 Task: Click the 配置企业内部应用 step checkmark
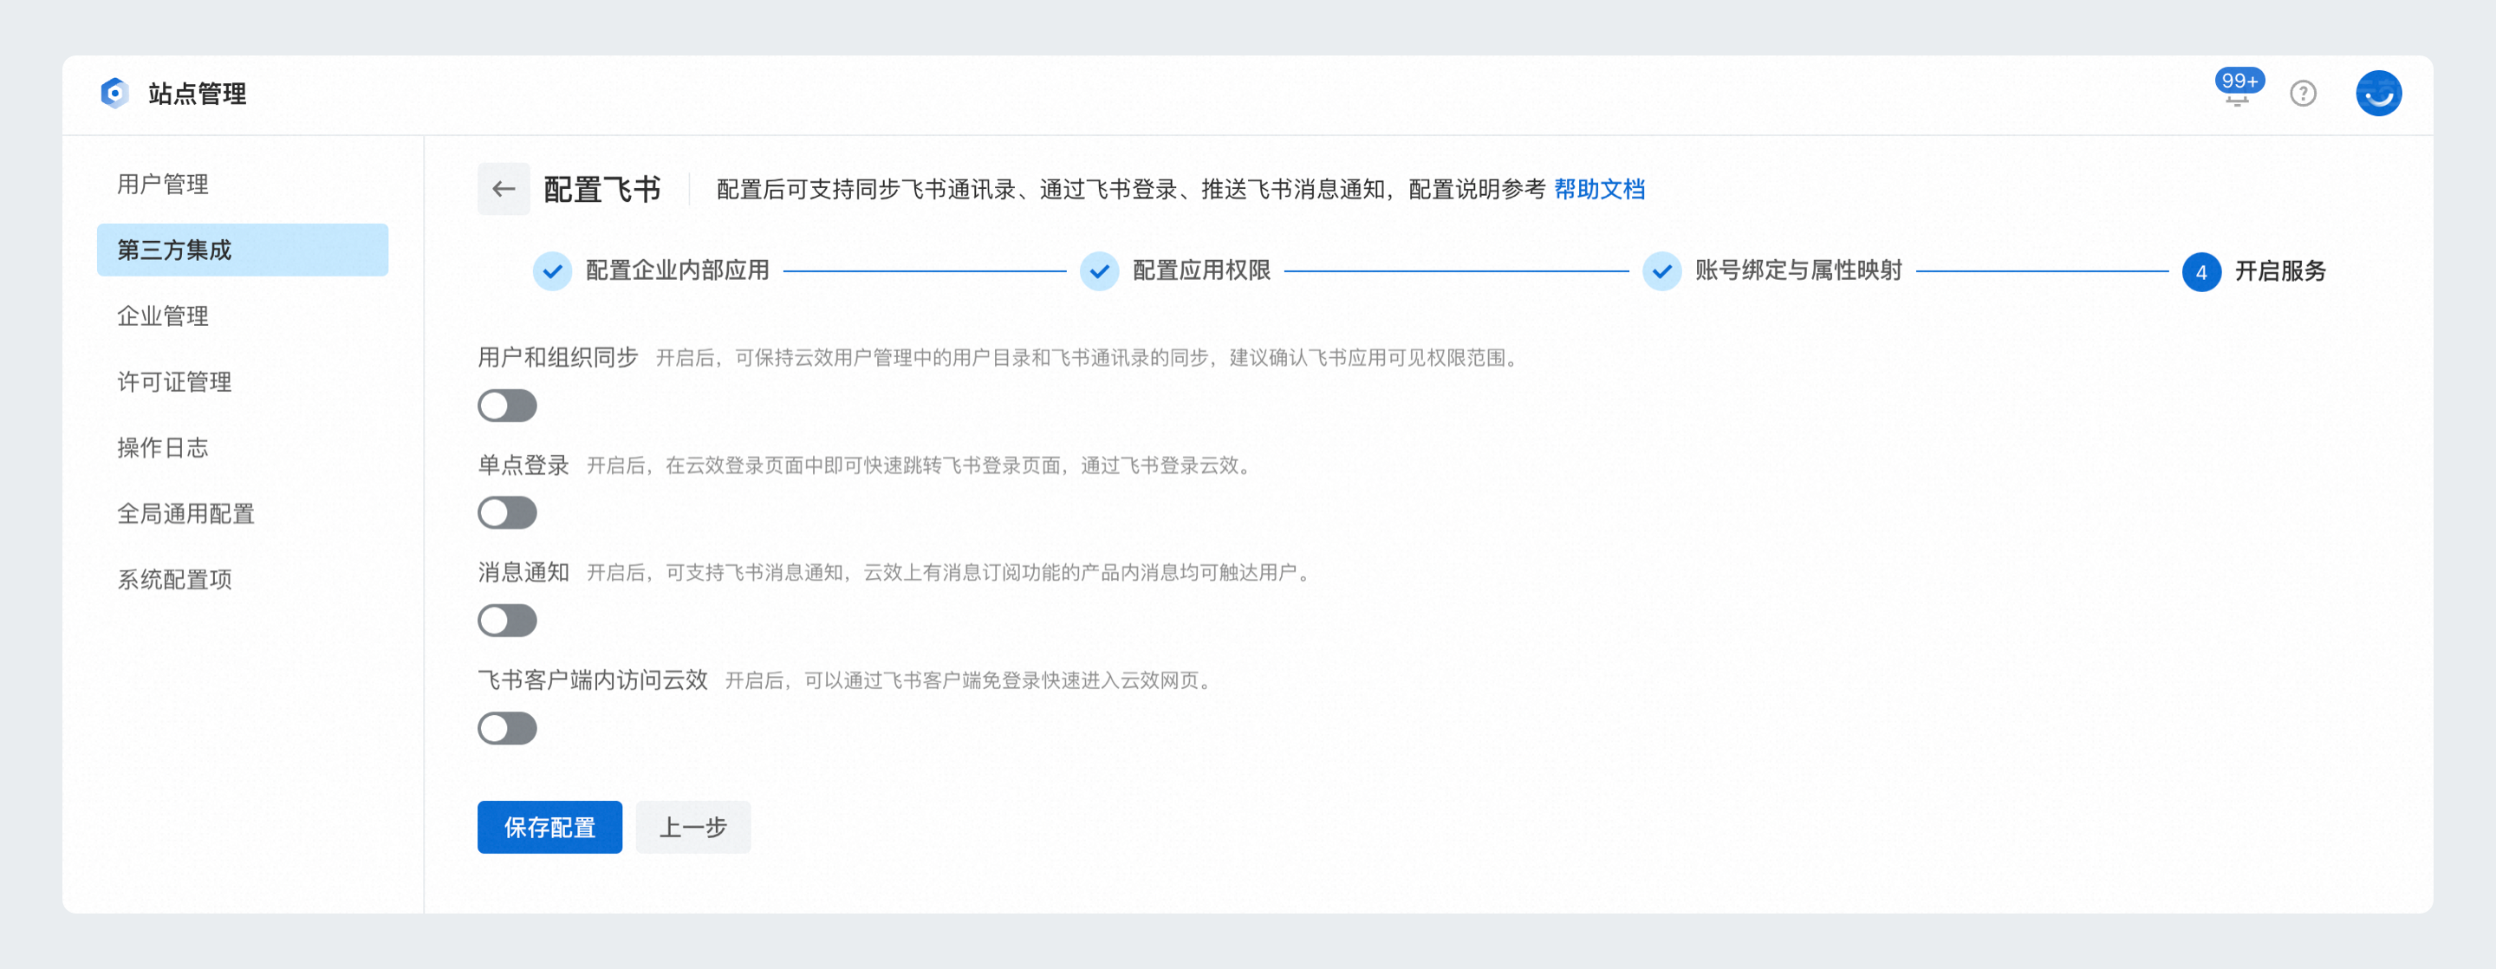[x=552, y=271]
